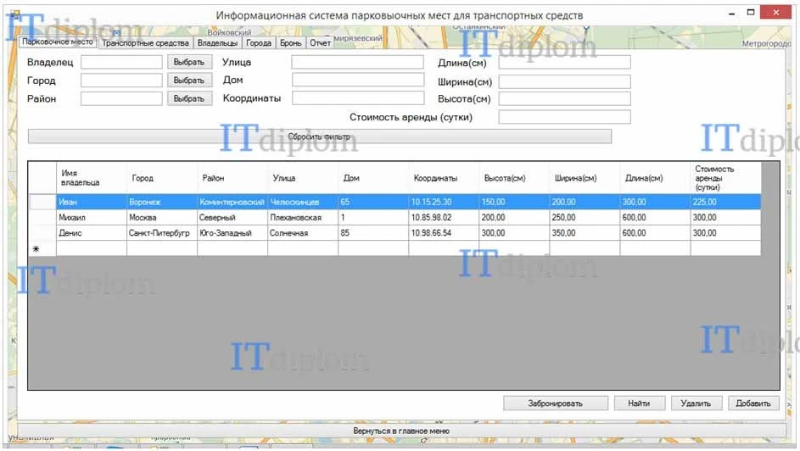Close the parking system window
This screenshot has height=451, width=800.
[x=775, y=12]
